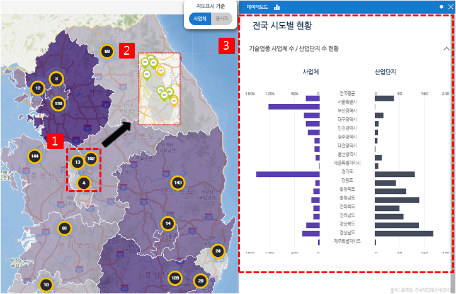Click the cluster marker labeled 3
The width and height of the screenshot is (456, 294).
pyautogui.click(x=57, y=79)
